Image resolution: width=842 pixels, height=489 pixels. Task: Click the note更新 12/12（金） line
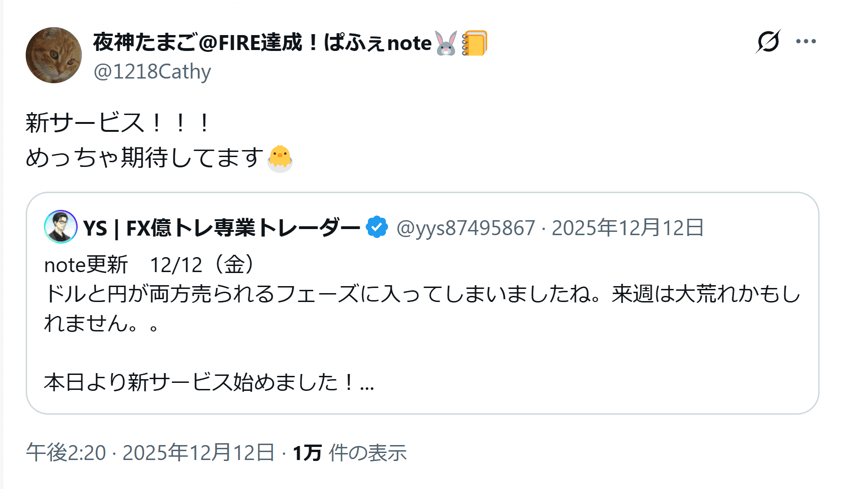coord(150,265)
